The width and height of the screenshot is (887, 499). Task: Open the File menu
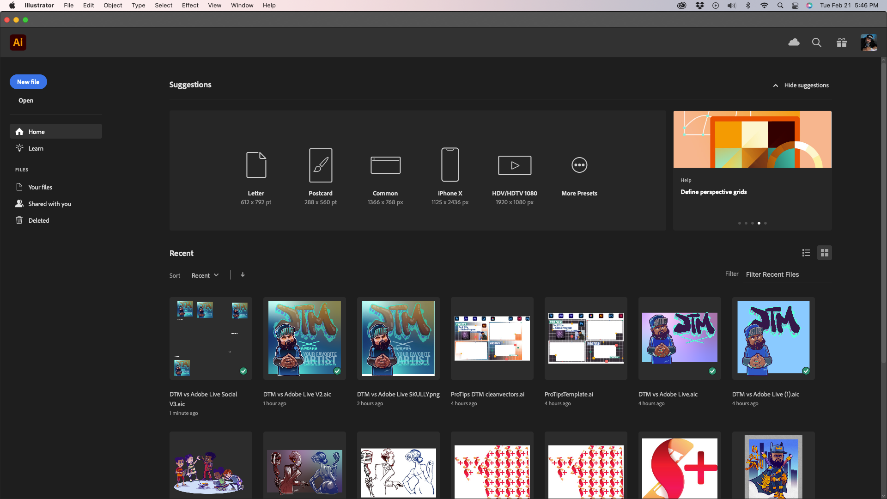[69, 6]
